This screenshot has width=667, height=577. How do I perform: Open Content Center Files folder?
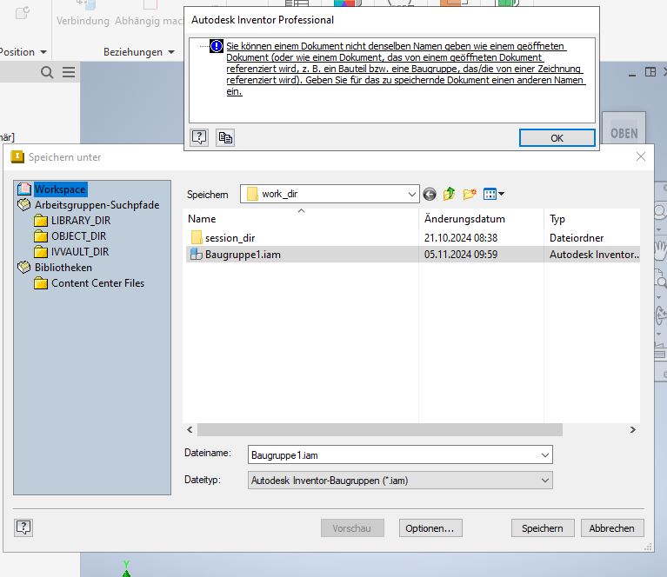(97, 283)
